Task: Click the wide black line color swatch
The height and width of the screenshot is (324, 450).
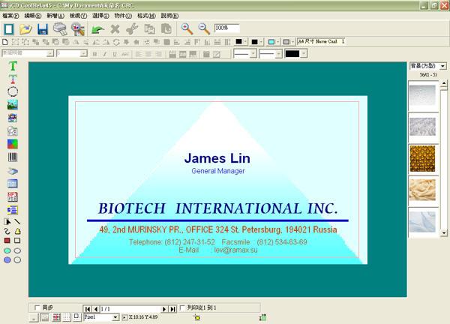Action: pyautogui.click(x=292, y=54)
